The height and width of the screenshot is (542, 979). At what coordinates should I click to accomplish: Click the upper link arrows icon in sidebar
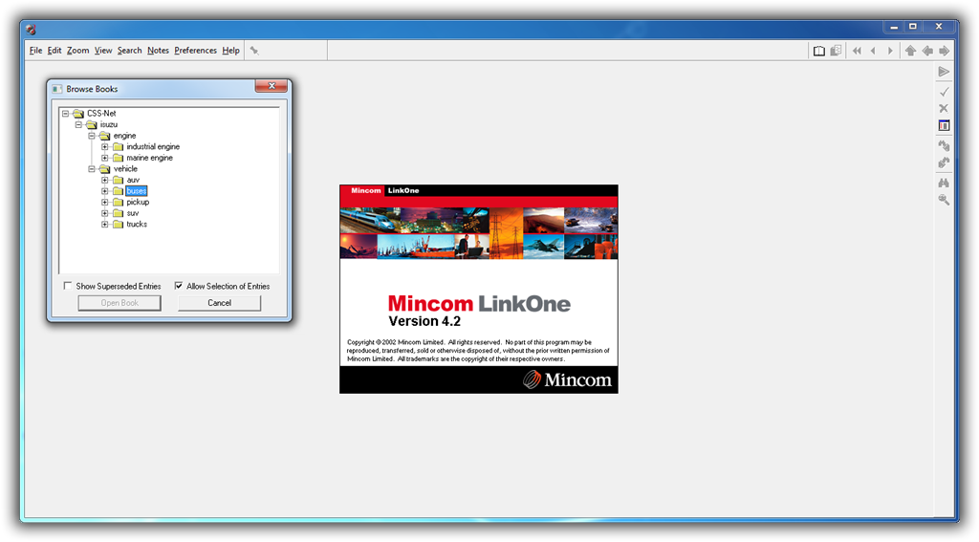pos(944,145)
